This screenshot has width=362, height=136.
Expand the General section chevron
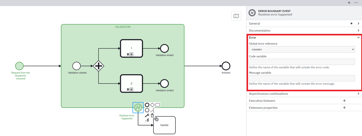(x=358, y=24)
